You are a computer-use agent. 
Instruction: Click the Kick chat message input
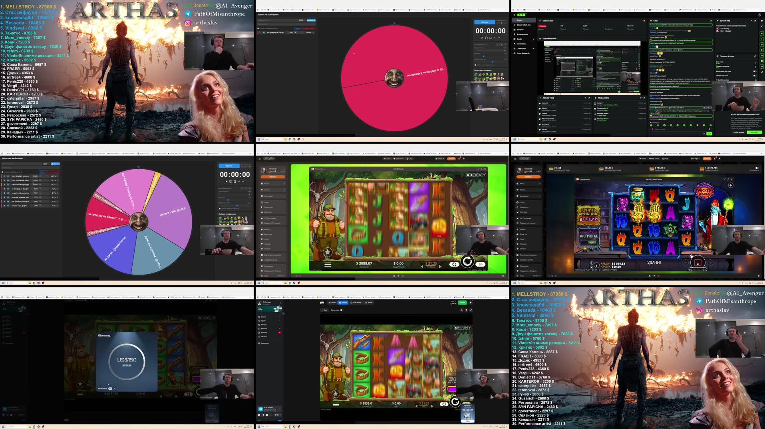point(681,129)
